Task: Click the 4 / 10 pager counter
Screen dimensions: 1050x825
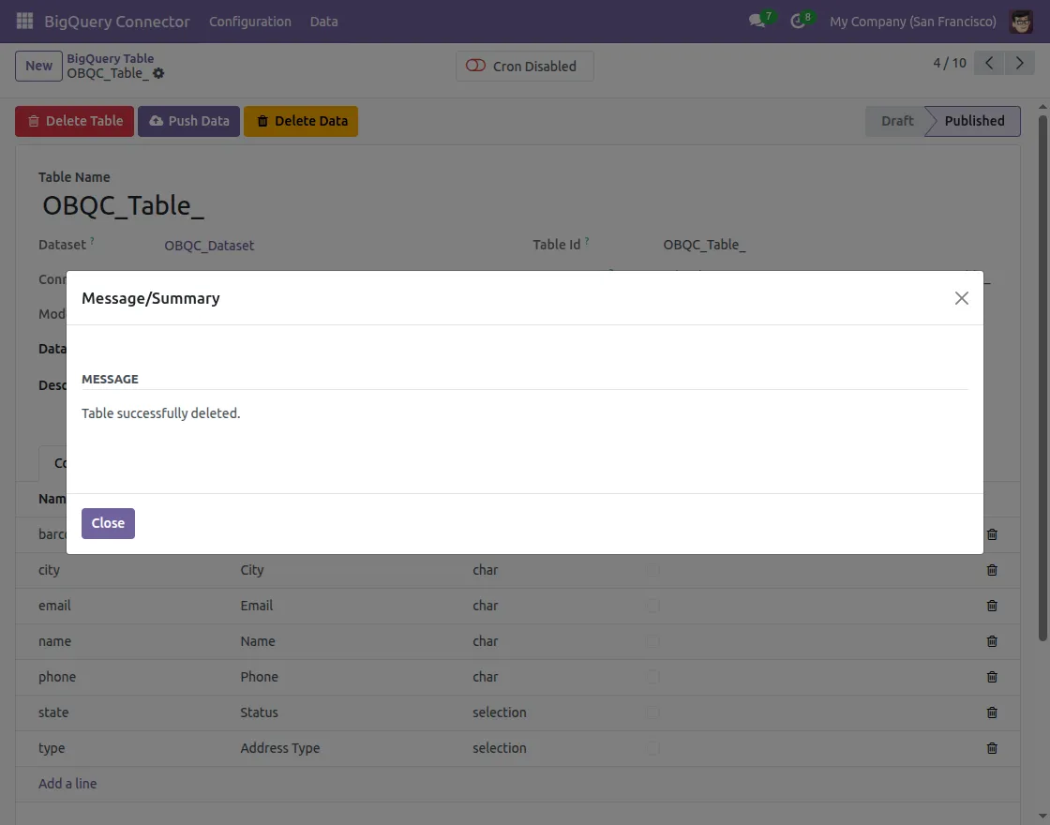Action: [950, 63]
